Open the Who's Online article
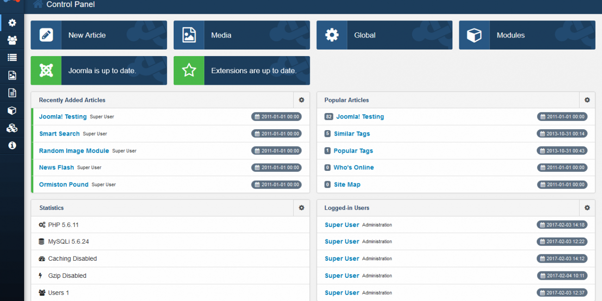The image size is (602, 301). tap(354, 168)
